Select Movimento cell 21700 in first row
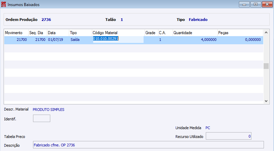This screenshot has width=274, height=151. (x=16, y=40)
